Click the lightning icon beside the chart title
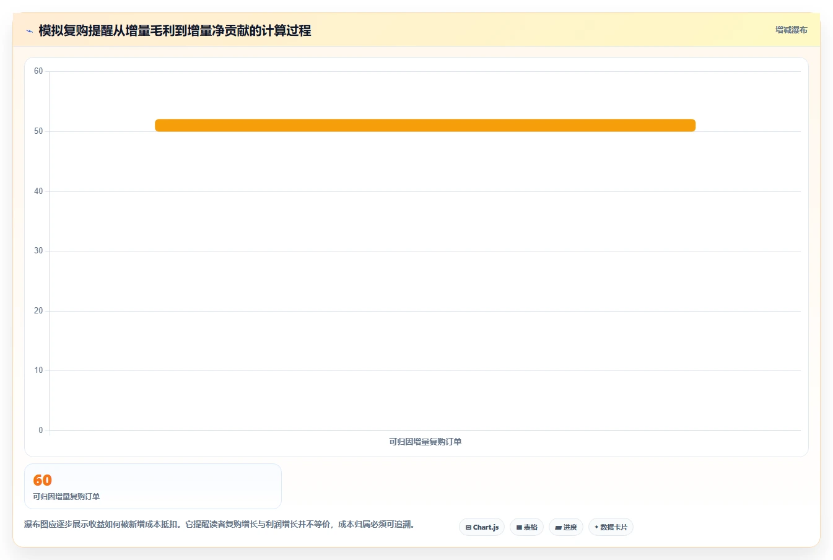This screenshot has width=833, height=560. pyautogui.click(x=29, y=31)
